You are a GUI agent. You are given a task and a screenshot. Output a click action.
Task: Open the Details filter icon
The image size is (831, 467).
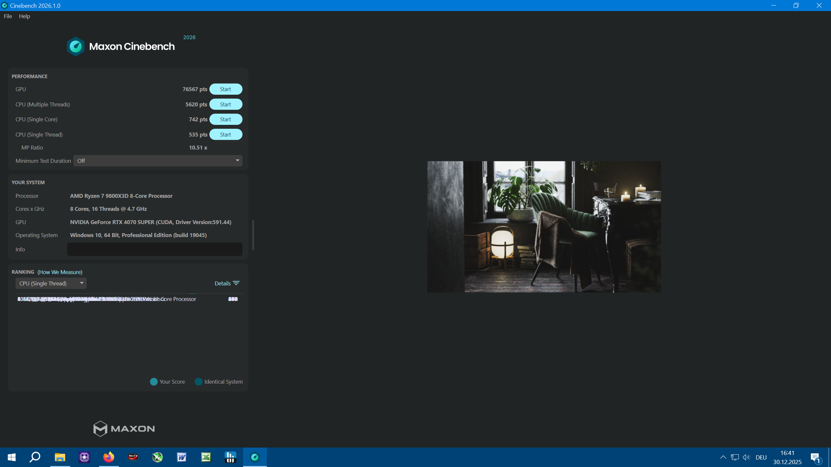click(x=236, y=283)
